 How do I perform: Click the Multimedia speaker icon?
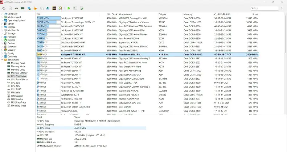click(x=5, y=30)
